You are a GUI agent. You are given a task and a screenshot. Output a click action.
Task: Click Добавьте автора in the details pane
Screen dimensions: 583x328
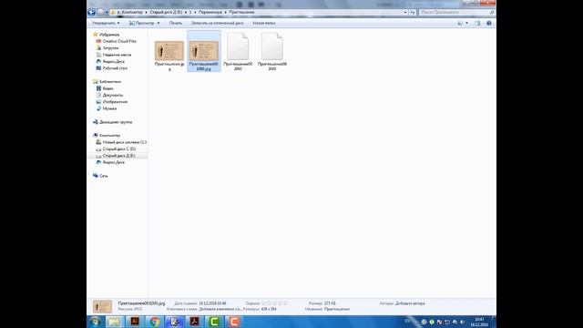[410, 303]
